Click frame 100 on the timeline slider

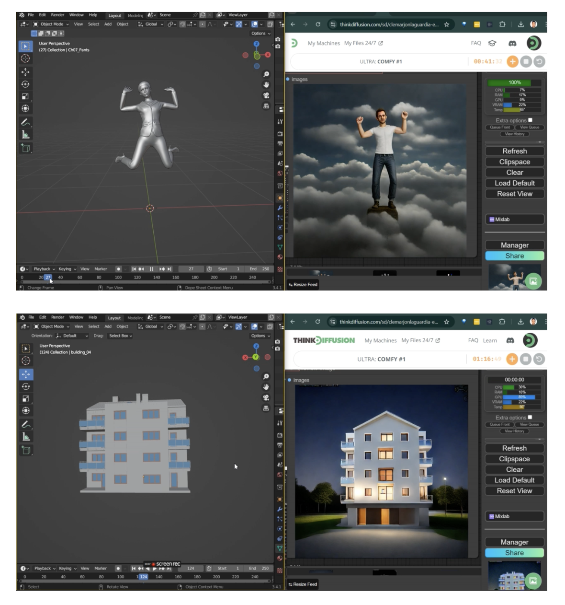119,277
